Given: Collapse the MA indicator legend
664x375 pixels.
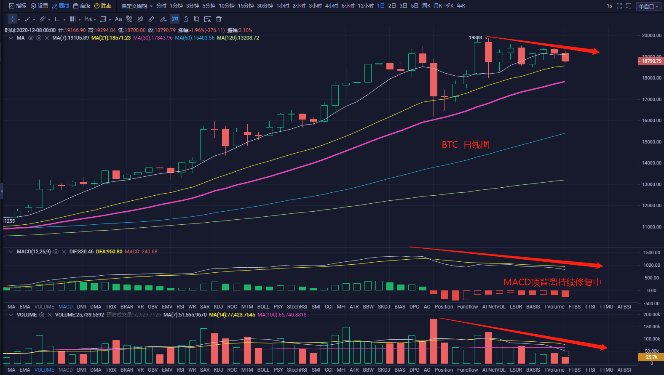Looking at the screenshot, I should (x=11, y=38).
